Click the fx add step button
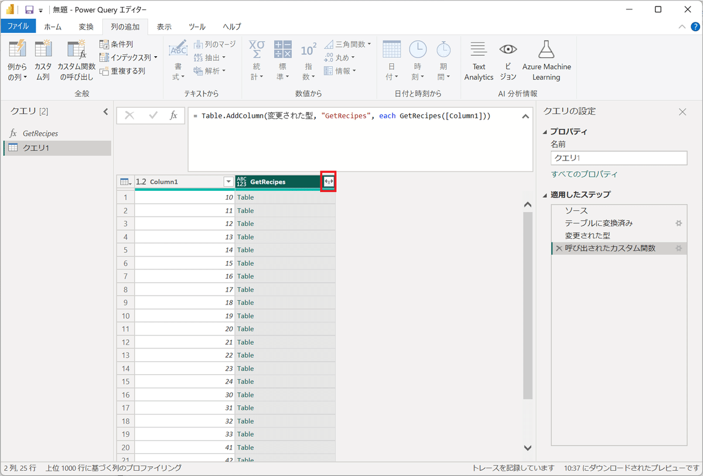The width and height of the screenshot is (703, 476). click(173, 115)
